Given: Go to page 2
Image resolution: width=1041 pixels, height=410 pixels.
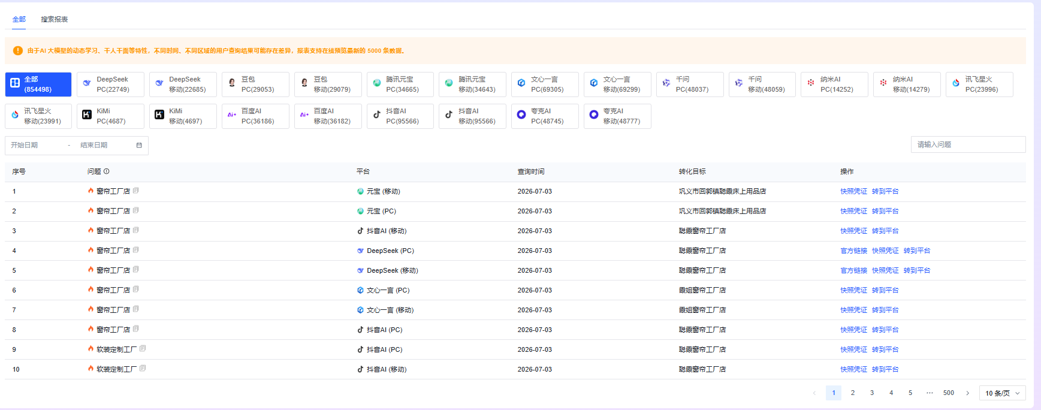Looking at the screenshot, I should (x=853, y=393).
